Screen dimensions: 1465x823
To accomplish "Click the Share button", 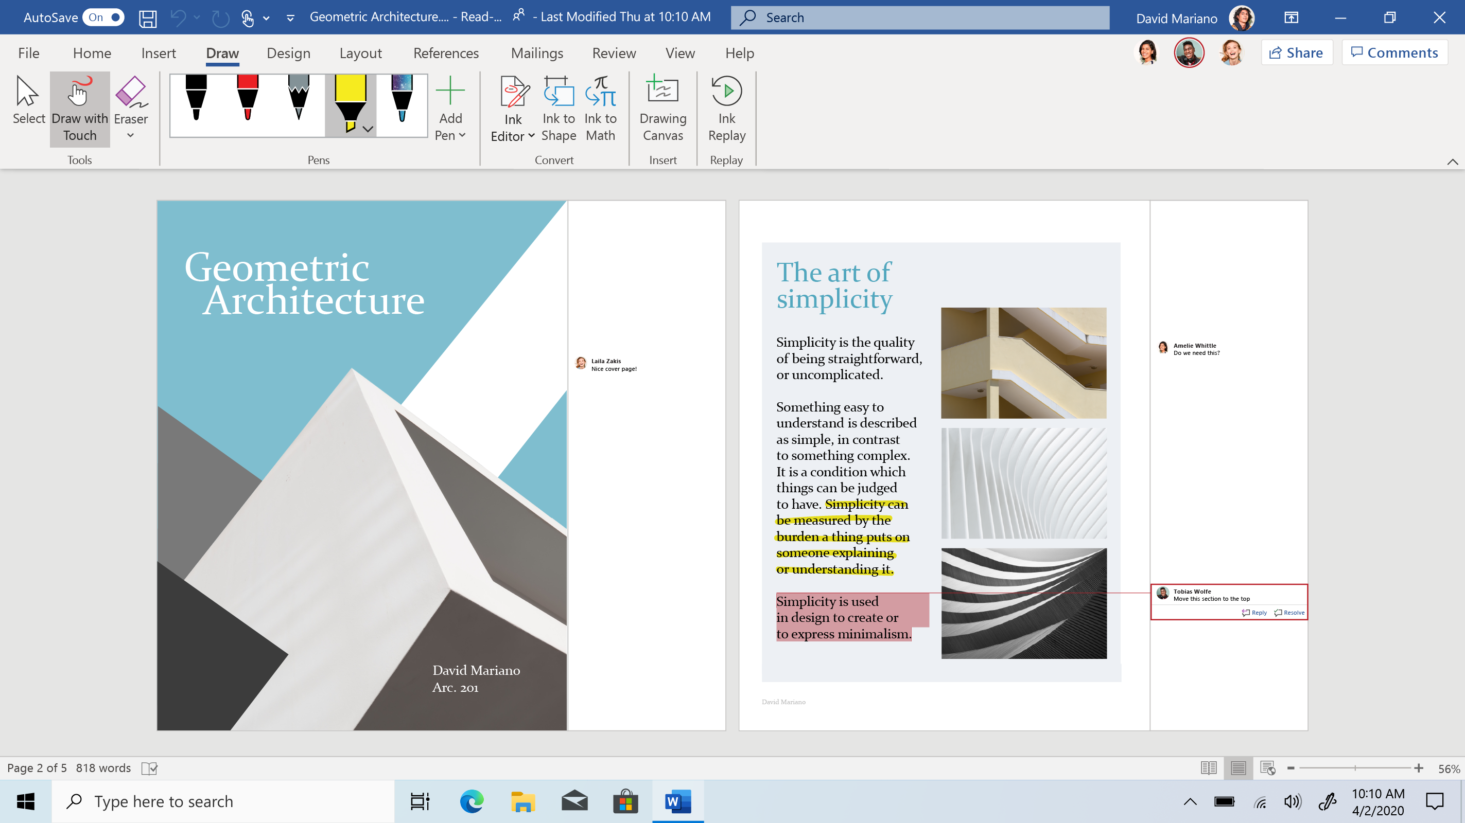I will (x=1296, y=53).
